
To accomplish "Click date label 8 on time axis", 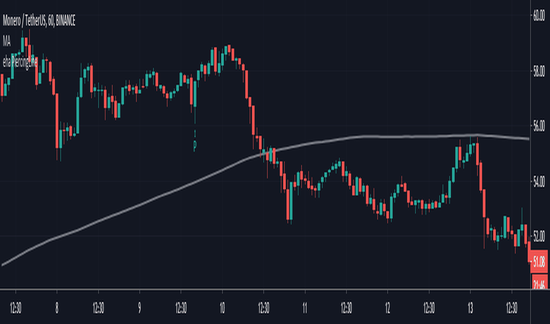I will [57, 308].
